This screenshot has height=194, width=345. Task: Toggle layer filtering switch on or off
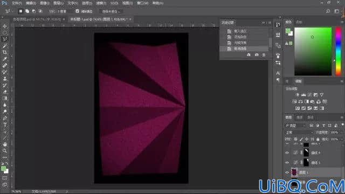click(342, 125)
